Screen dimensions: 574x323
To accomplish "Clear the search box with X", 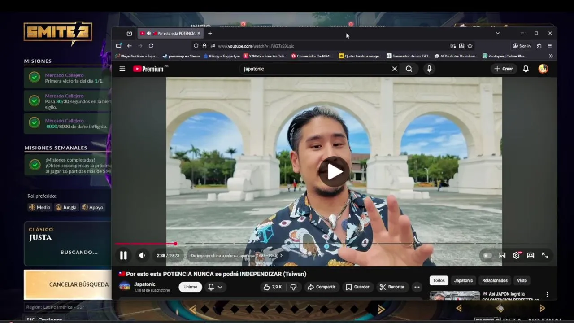I will (x=395, y=69).
